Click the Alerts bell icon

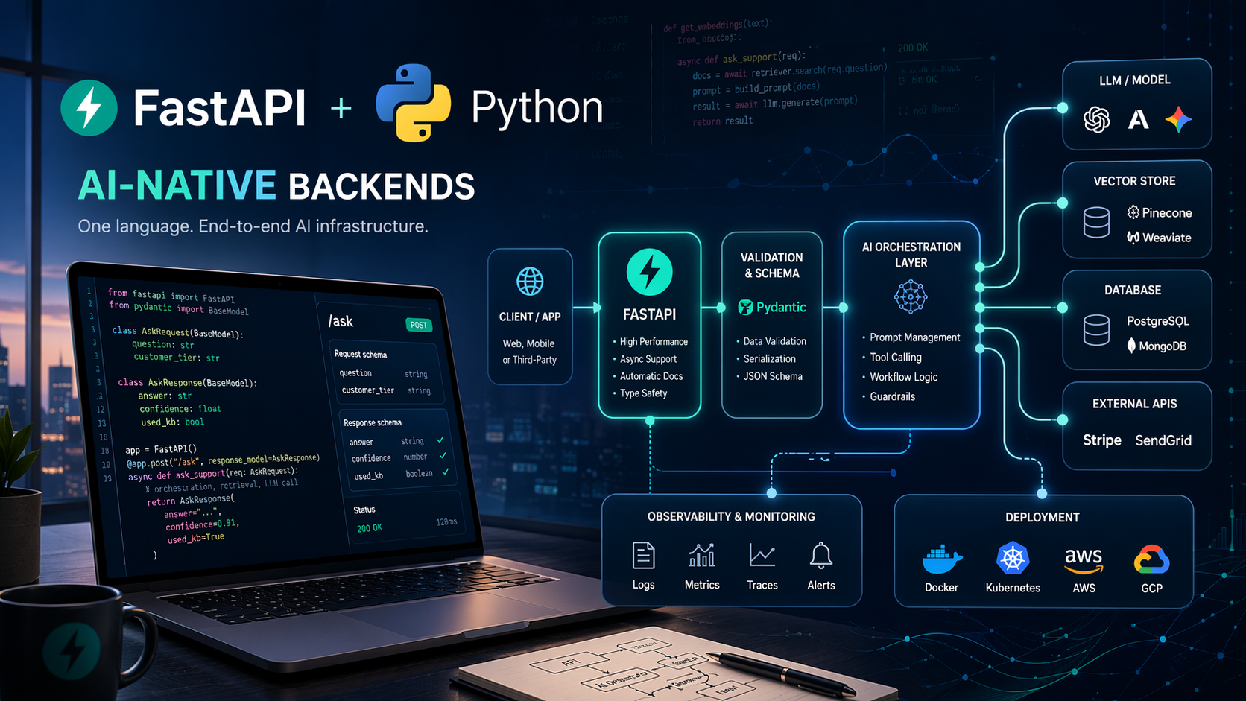pos(821,556)
